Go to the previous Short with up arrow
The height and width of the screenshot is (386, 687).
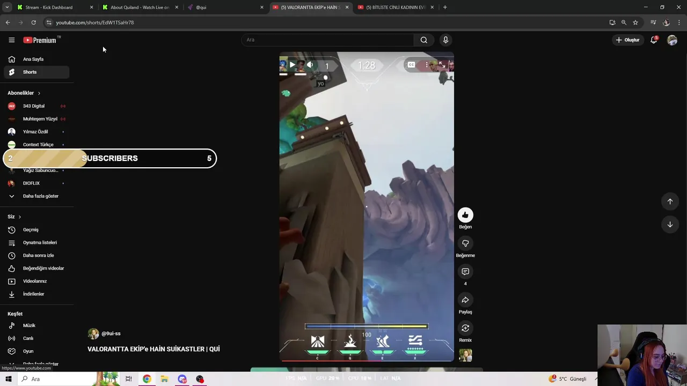670,202
